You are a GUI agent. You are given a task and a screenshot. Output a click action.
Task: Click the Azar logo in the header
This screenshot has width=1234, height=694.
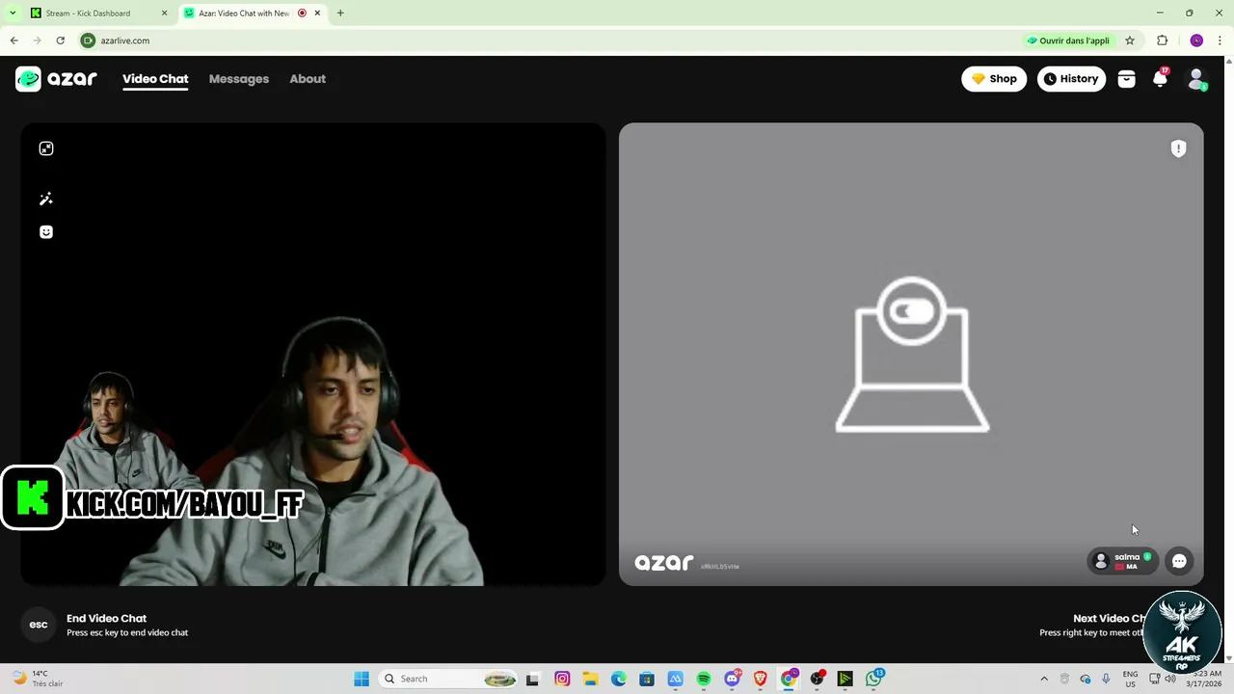[56, 79]
